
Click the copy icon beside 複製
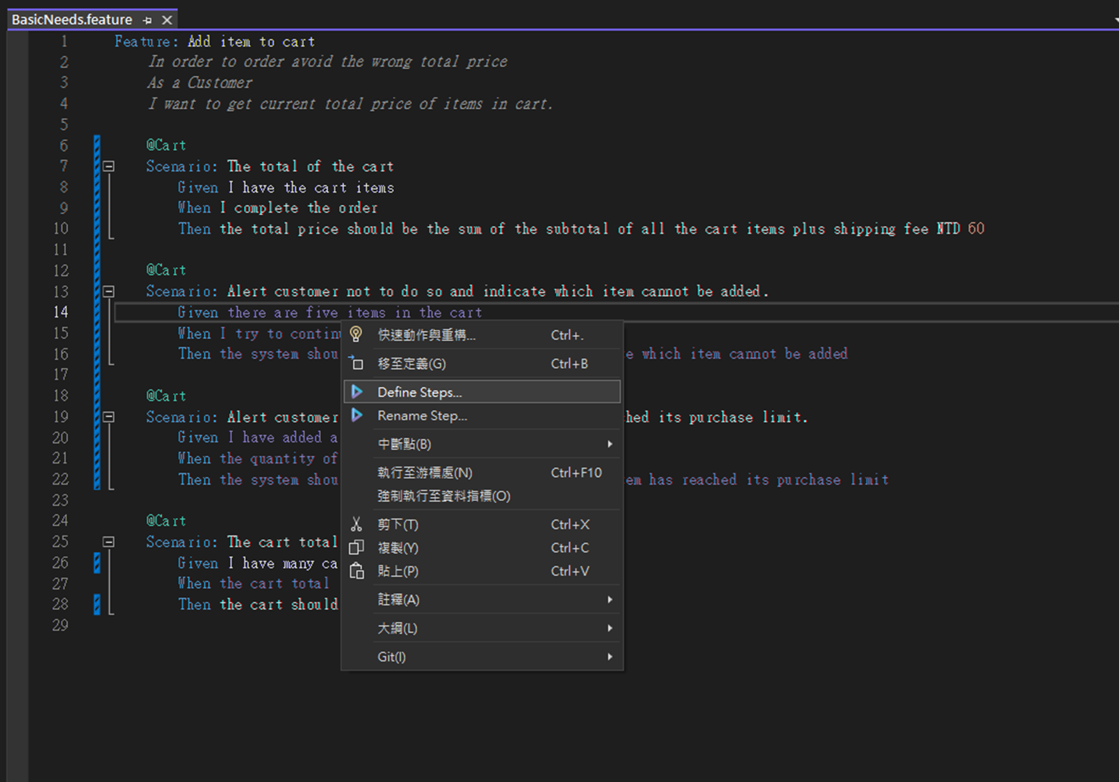(357, 548)
